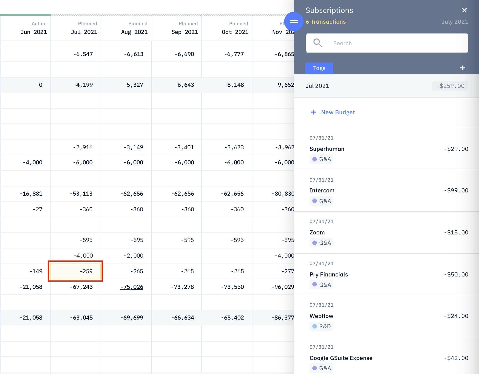Screen dimensions: 479x374
Task: Select the Jul 2021 column header
Action: click(x=76, y=28)
